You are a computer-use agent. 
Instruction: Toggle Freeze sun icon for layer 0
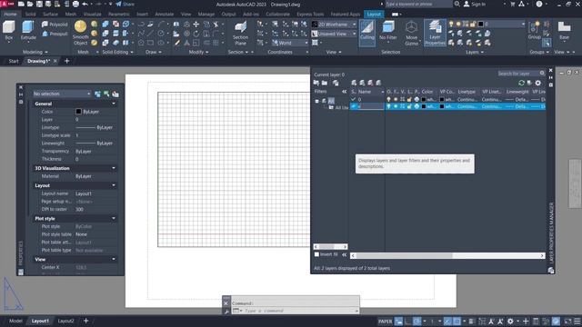[396, 99]
